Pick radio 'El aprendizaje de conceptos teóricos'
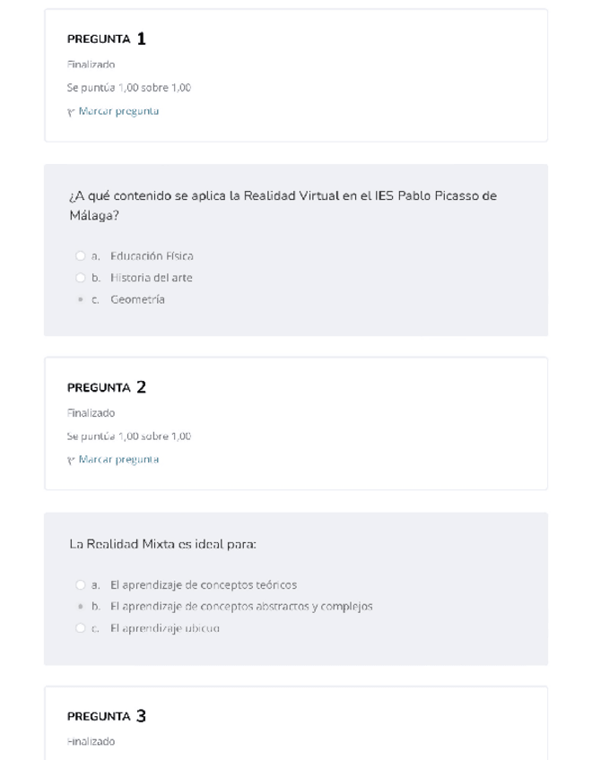Viewport: 592px width, 760px height. click(81, 585)
